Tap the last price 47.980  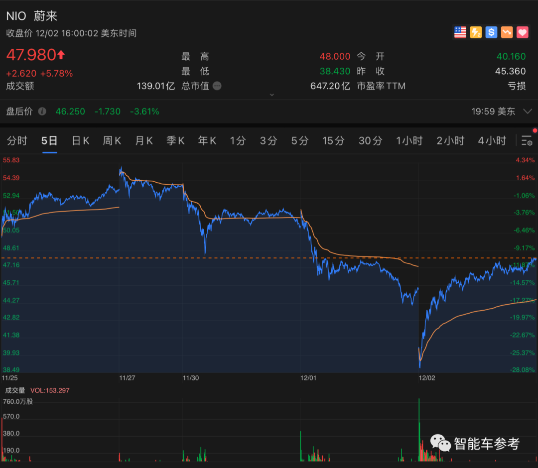(x=31, y=55)
